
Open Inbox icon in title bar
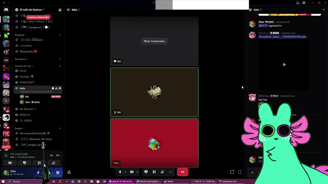click(x=298, y=3)
